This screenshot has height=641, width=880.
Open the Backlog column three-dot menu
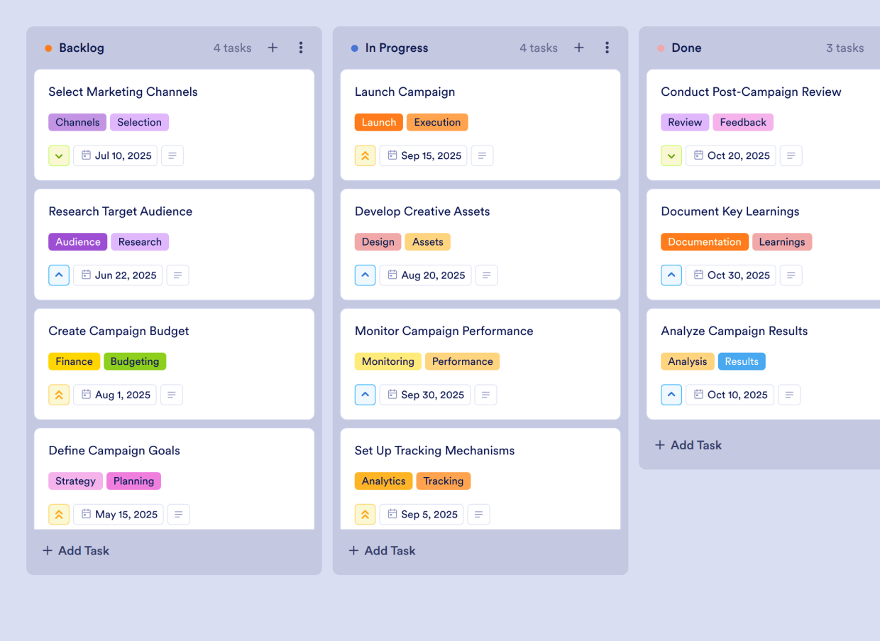301,48
